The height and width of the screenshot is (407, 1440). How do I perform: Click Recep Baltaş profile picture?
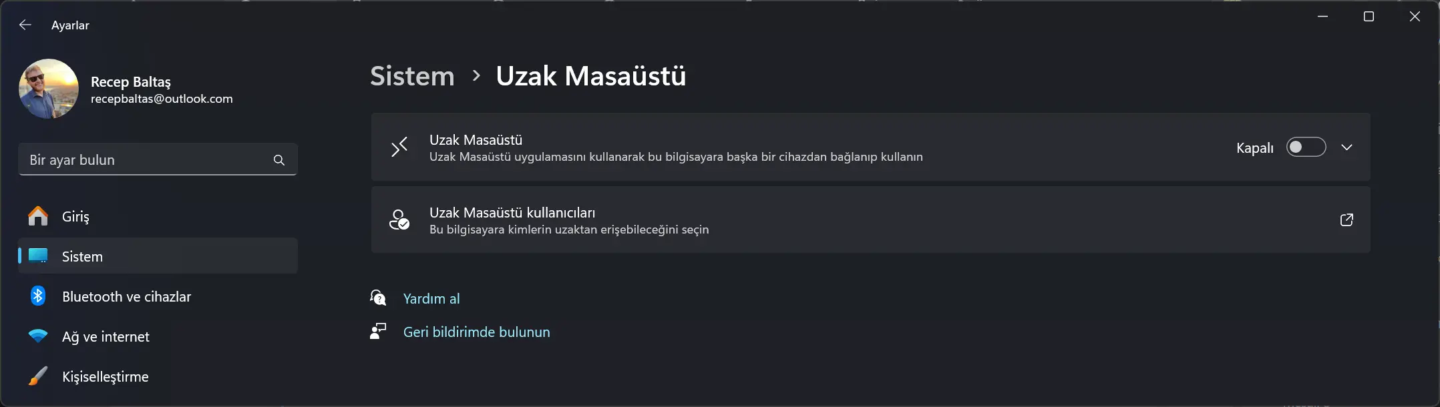pos(49,89)
